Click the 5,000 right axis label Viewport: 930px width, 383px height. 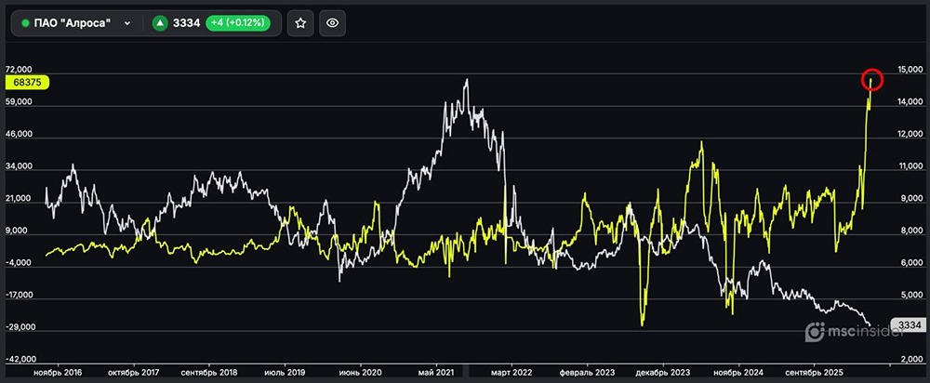click(x=911, y=295)
